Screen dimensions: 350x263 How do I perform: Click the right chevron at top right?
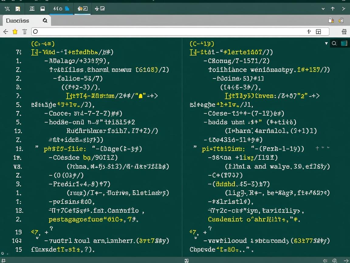[344, 9]
